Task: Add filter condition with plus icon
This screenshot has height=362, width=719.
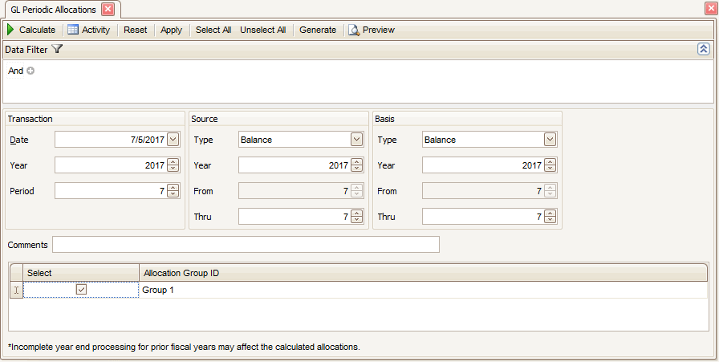Action: click(30, 71)
